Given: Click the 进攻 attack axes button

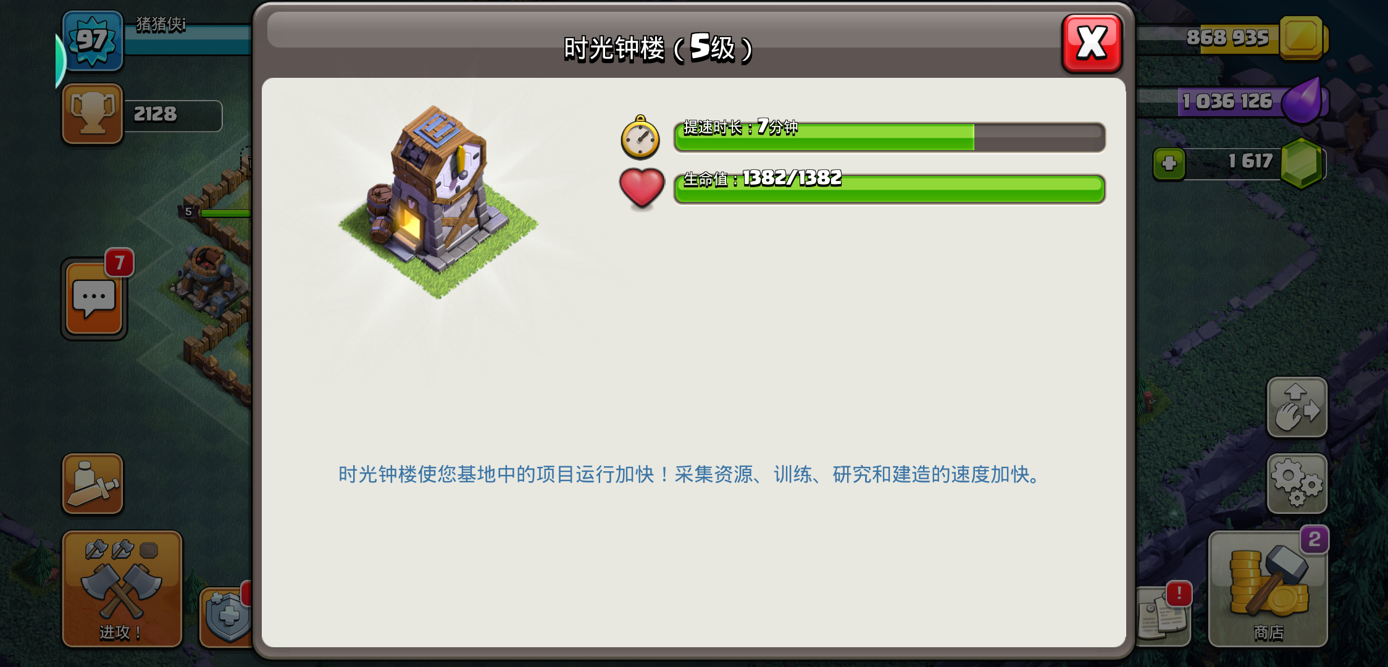Looking at the screenshot, I should [x=122, y=589].
